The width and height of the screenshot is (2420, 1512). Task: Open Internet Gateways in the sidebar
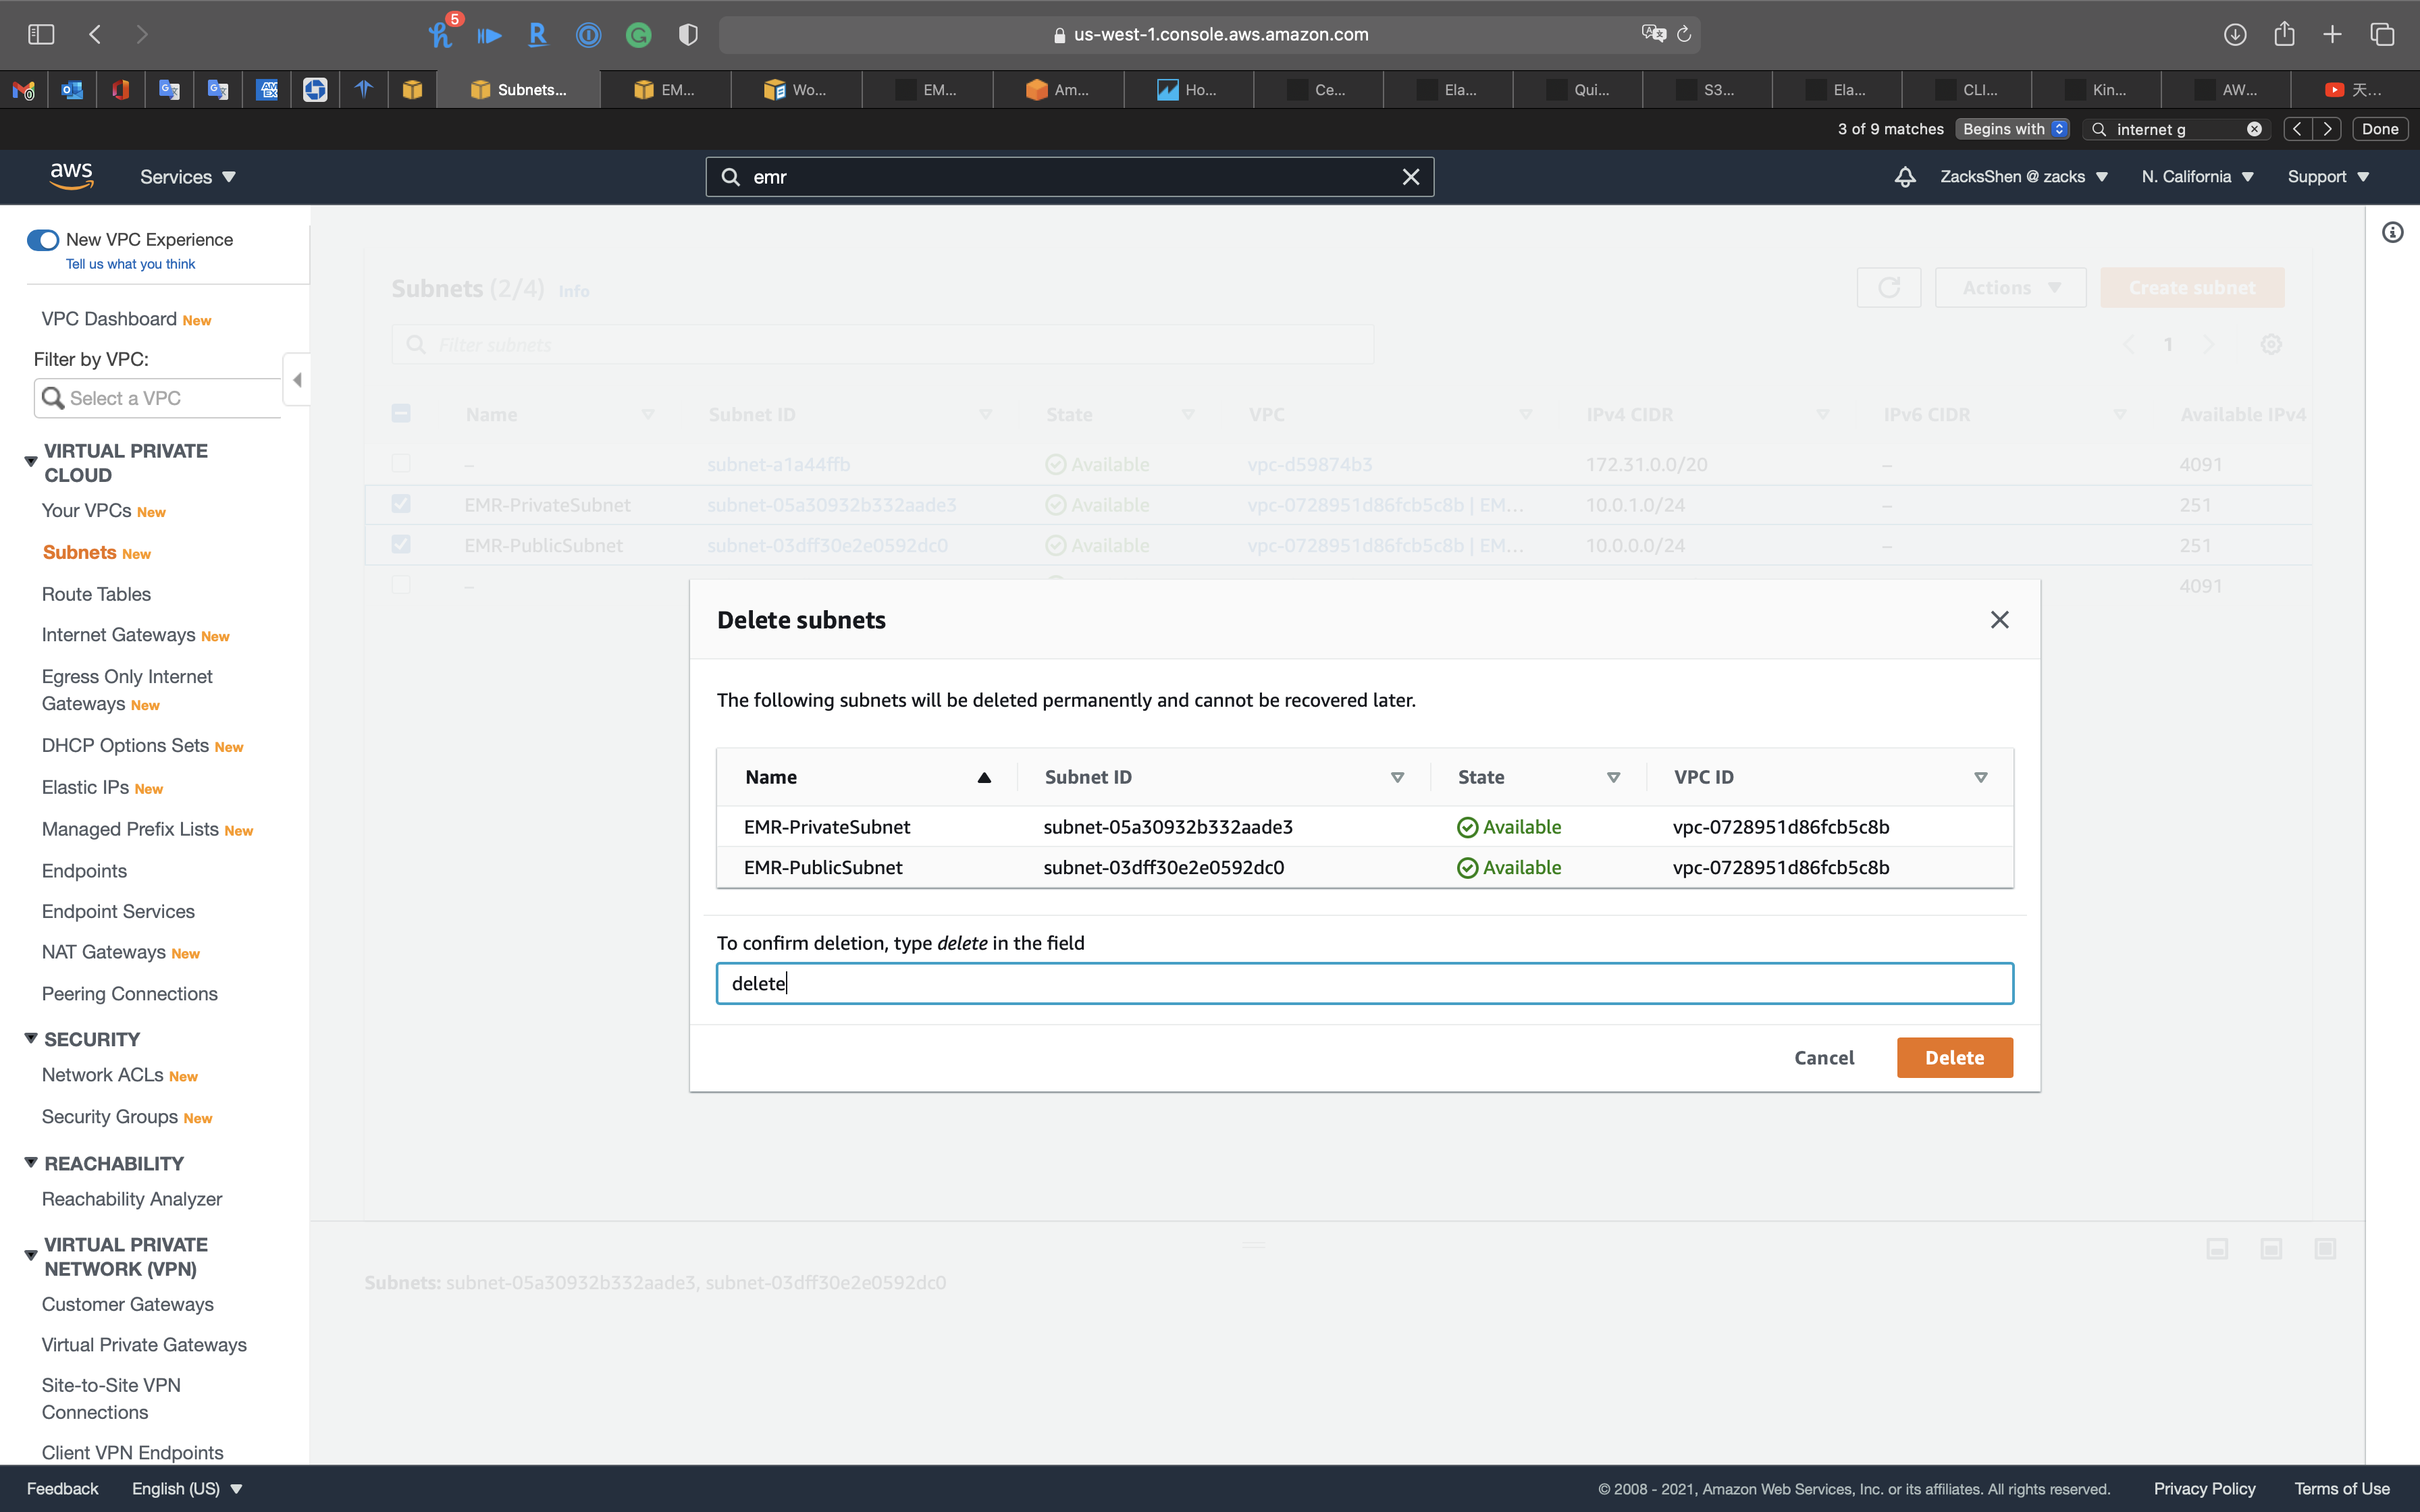pos(118,635)
